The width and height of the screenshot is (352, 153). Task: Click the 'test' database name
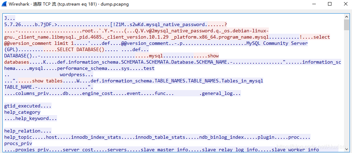point(149,69)
